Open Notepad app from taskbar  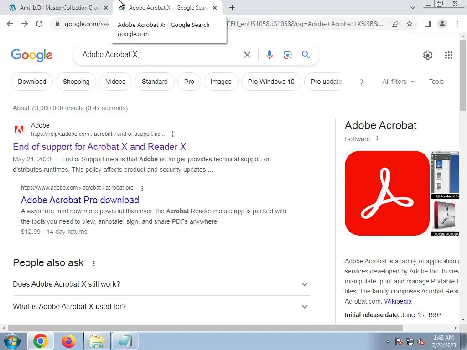tap(125, 341)
